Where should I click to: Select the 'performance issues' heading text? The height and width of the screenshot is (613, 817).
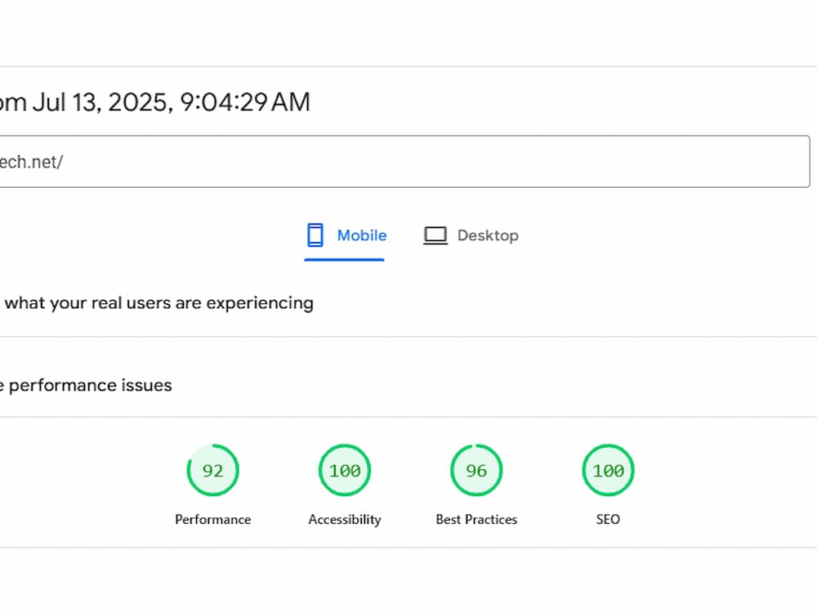pyautogui.click(x=90, y=385)
